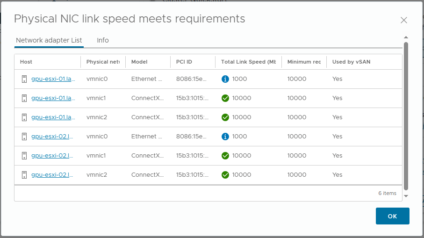The height and width of the screenshot is (238, 424).
Task: Click green check icon for gpu-esxi-01 vmnic1
Action: point(225,98)
